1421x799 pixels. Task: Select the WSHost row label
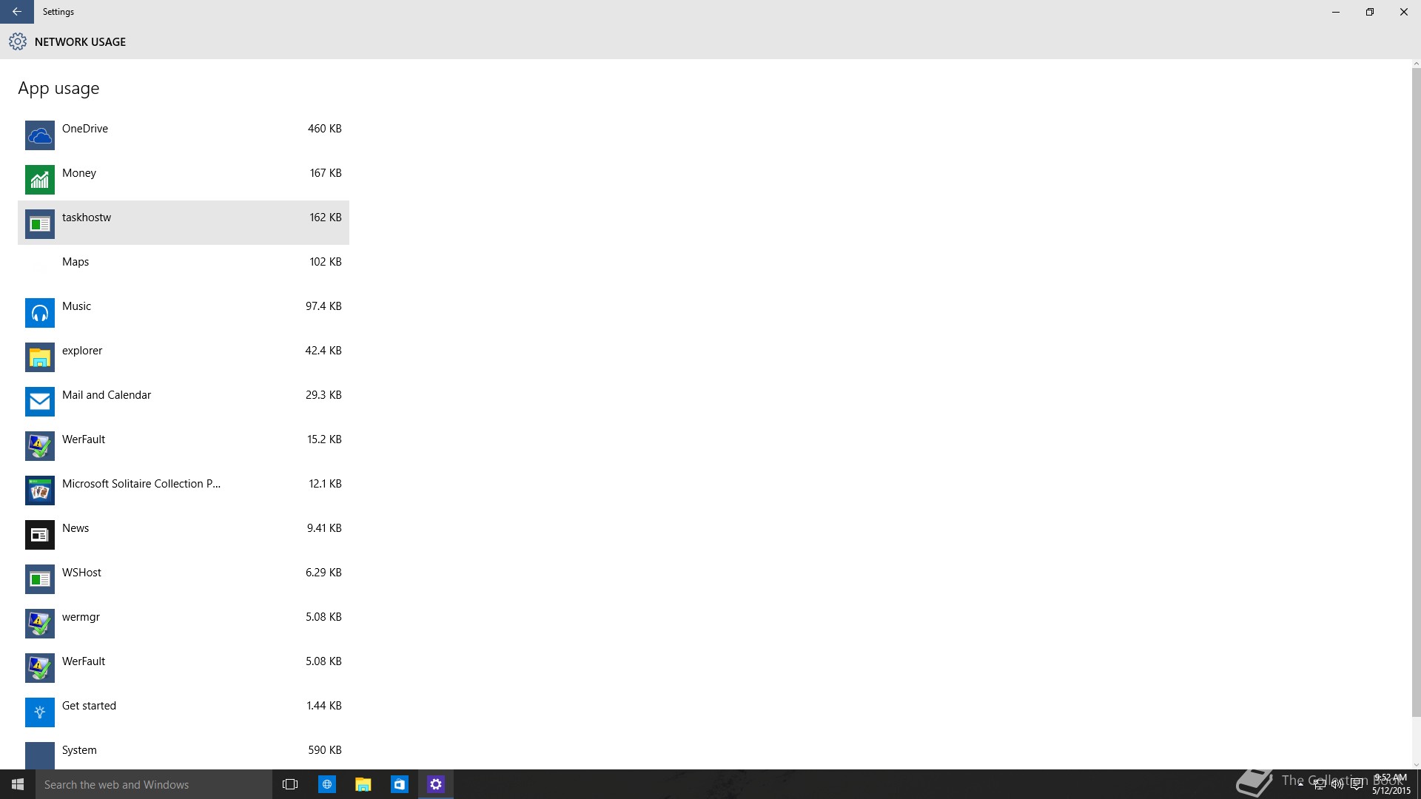81,573
